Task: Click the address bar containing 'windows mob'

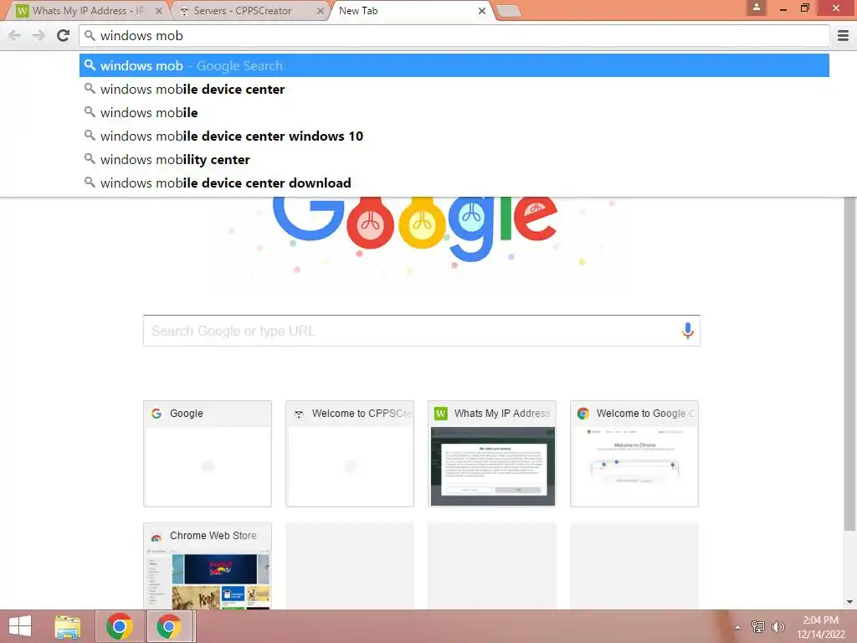Action: [x=454, y=35]
